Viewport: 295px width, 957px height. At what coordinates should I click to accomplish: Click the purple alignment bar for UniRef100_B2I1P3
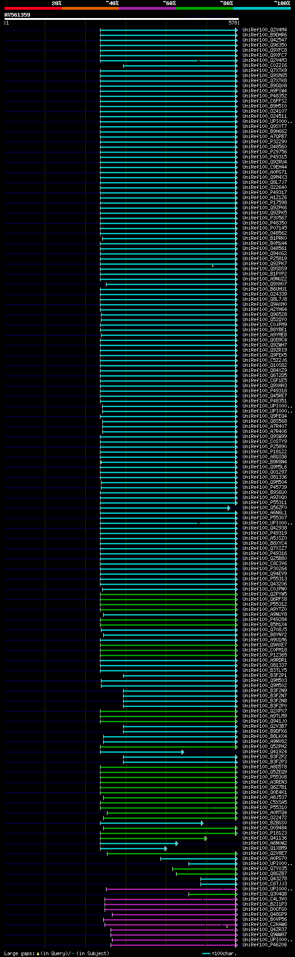click(x=171, y=904)
